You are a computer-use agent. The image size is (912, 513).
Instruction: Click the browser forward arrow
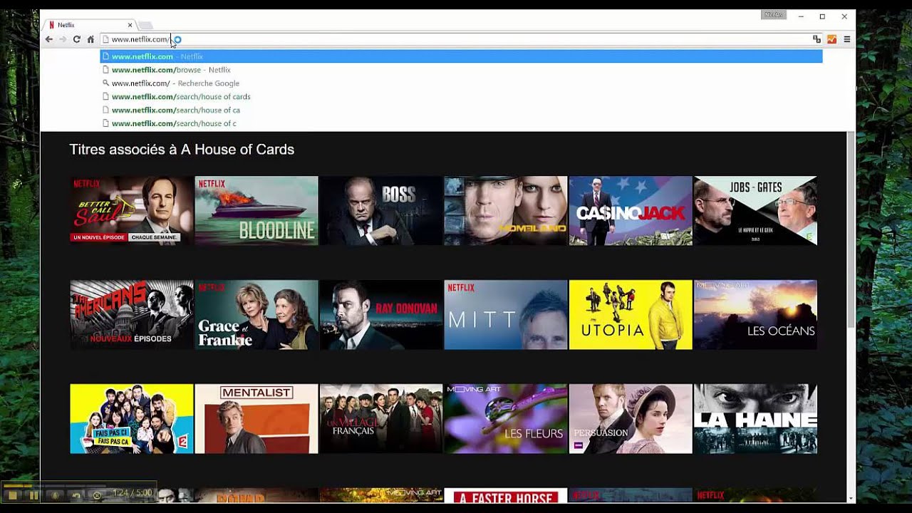click(63, 39)
